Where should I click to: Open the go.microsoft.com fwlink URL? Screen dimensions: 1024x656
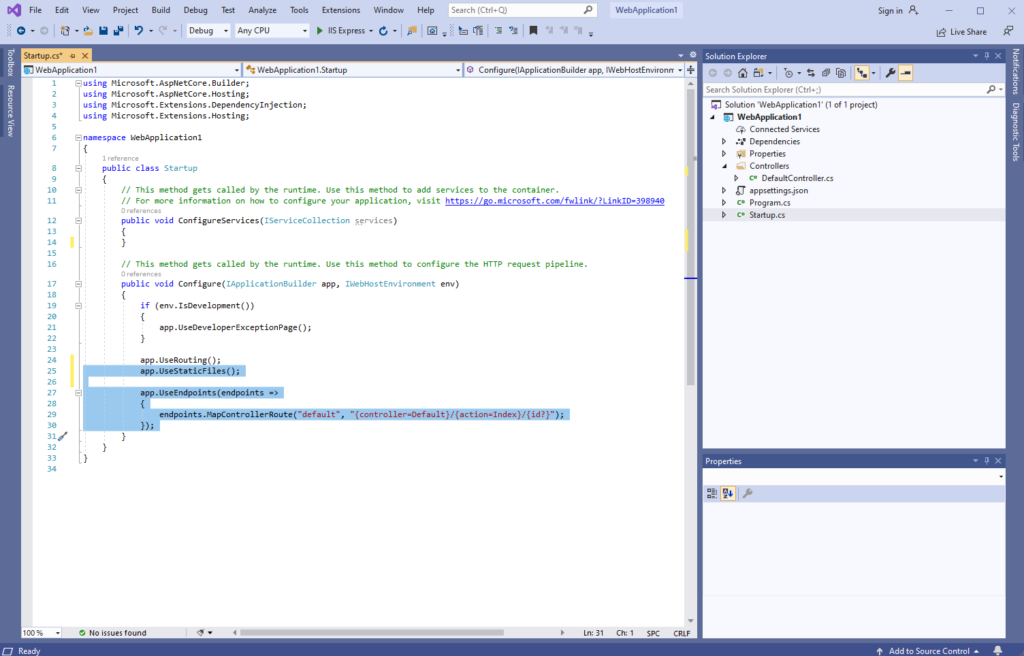(554, 201)
